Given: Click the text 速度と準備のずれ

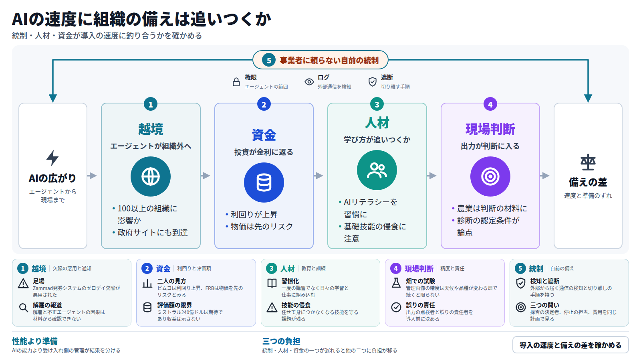Looking at the screenshot, I should coord(588,196).
